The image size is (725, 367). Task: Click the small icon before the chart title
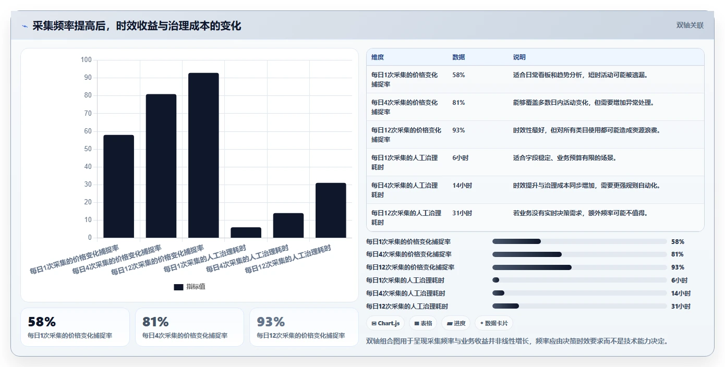(x=25, y=26)
